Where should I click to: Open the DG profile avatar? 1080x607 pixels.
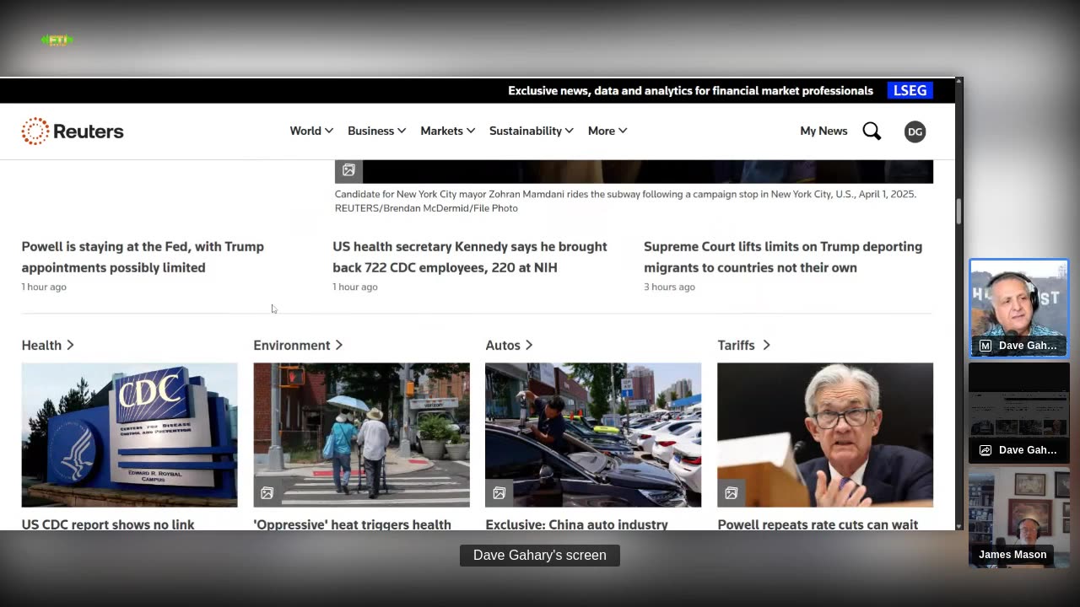click(915, 132)
